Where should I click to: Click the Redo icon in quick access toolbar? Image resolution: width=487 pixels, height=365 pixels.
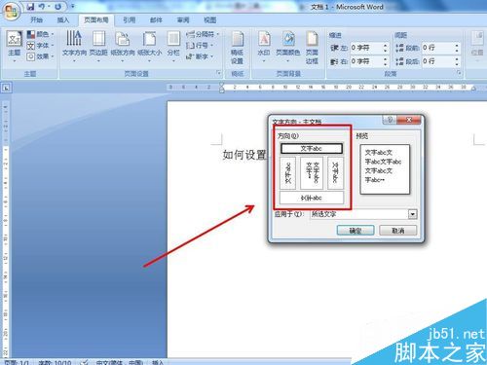(57, 7)
